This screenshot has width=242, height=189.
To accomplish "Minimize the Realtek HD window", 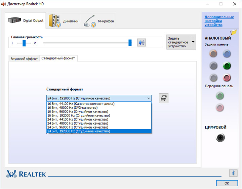I will click(x=207, y=4).
